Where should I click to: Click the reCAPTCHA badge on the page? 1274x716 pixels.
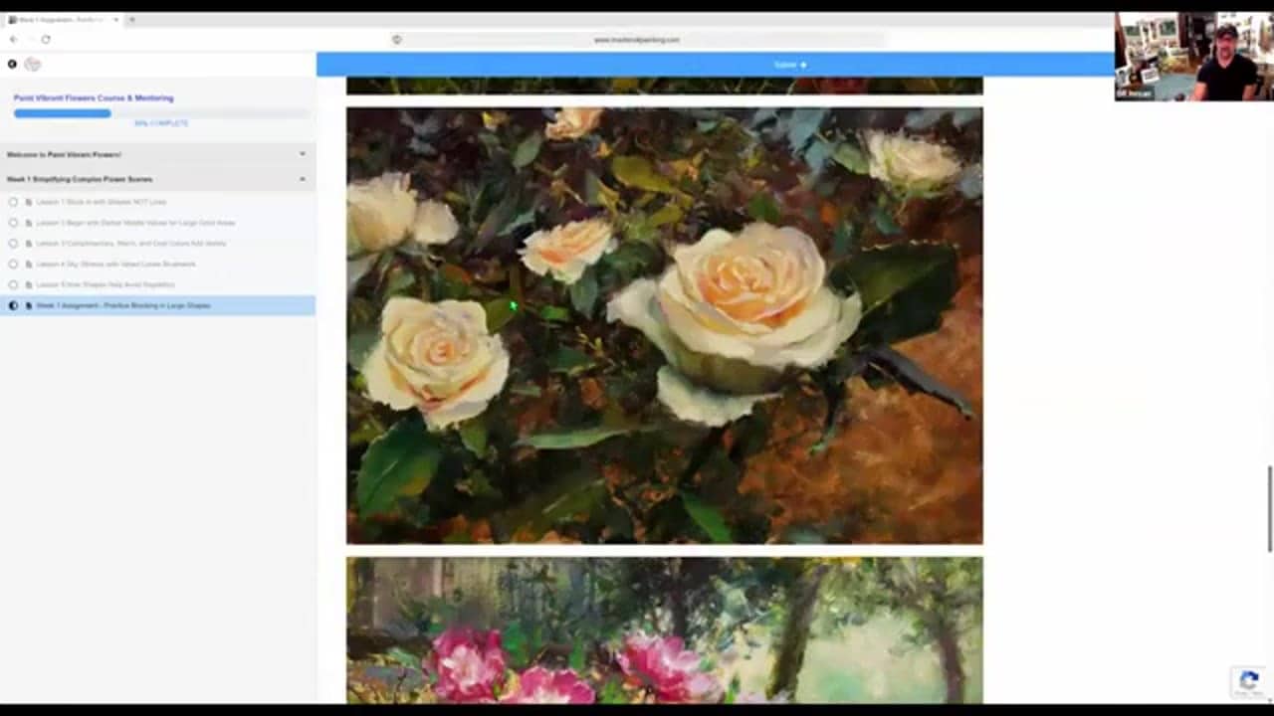1249,682
